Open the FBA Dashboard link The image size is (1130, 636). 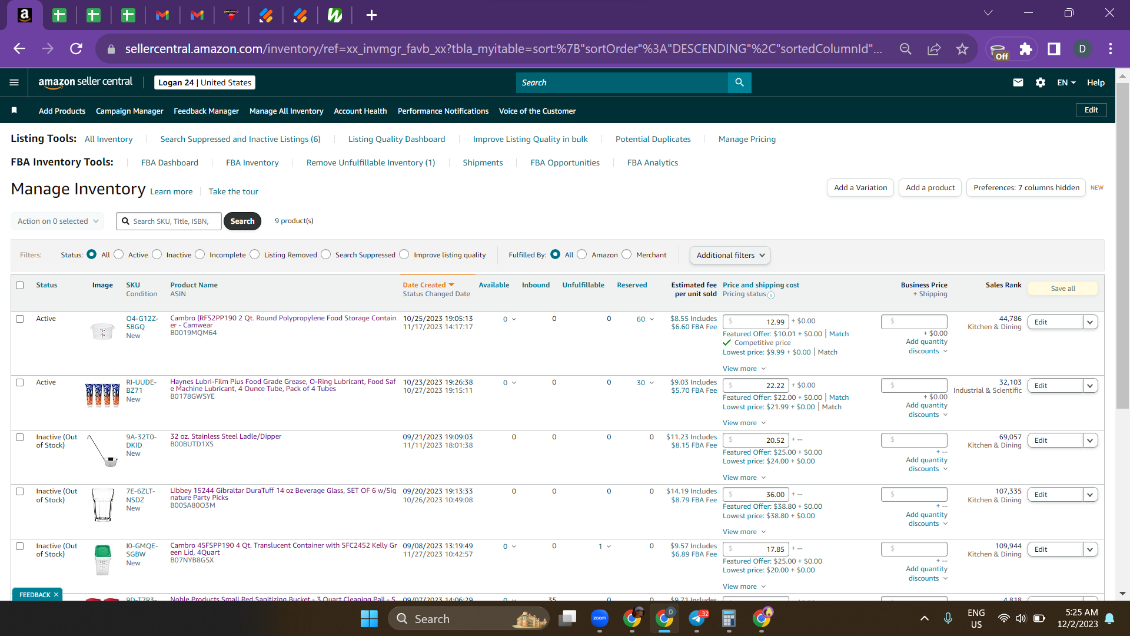point(169,163)
